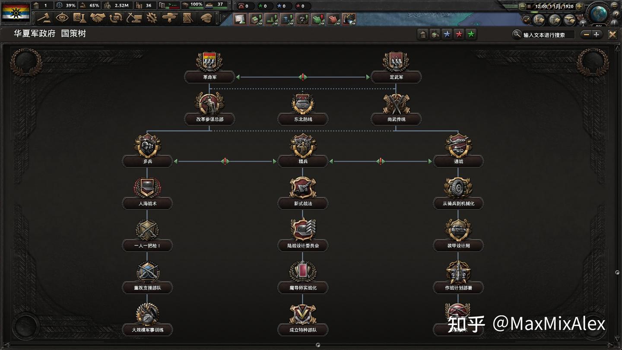Open the research menu
Screen dimensions: 622x350
[x=80, y=18]
